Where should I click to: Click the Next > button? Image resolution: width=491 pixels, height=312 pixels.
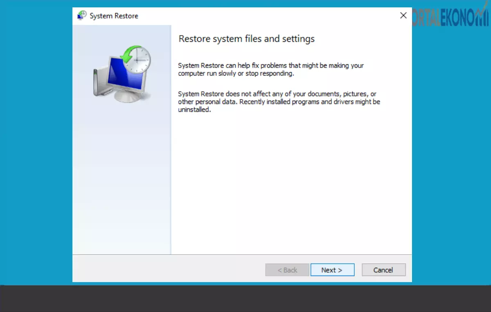332,270
